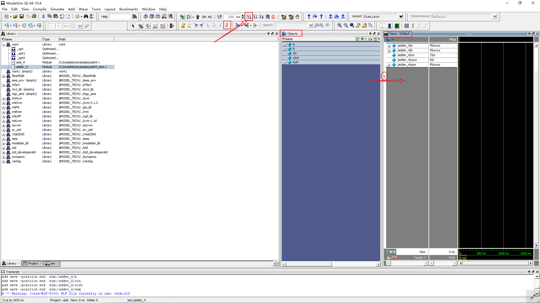
Task: Open the File menu
Action: coord(5,9)
